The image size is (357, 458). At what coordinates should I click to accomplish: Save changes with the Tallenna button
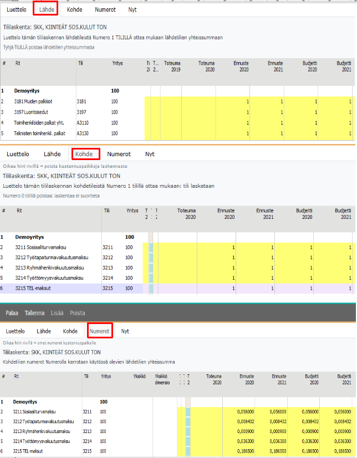(x=34, y=313)
